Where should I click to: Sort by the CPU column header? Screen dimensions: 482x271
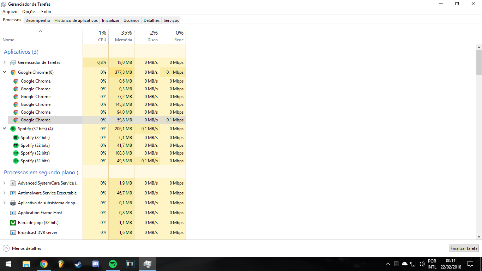click(x=96, y=36)
